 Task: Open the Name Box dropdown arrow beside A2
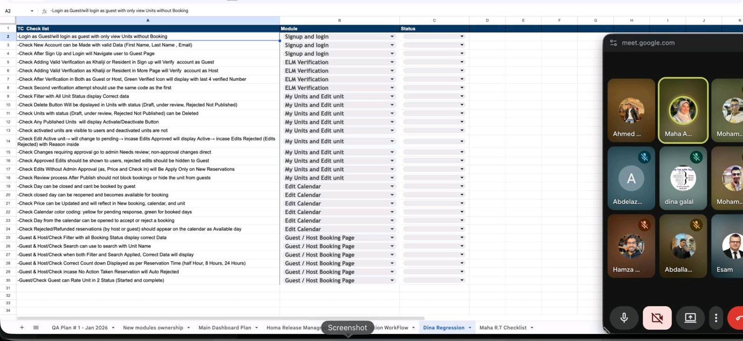pos(32,11)
